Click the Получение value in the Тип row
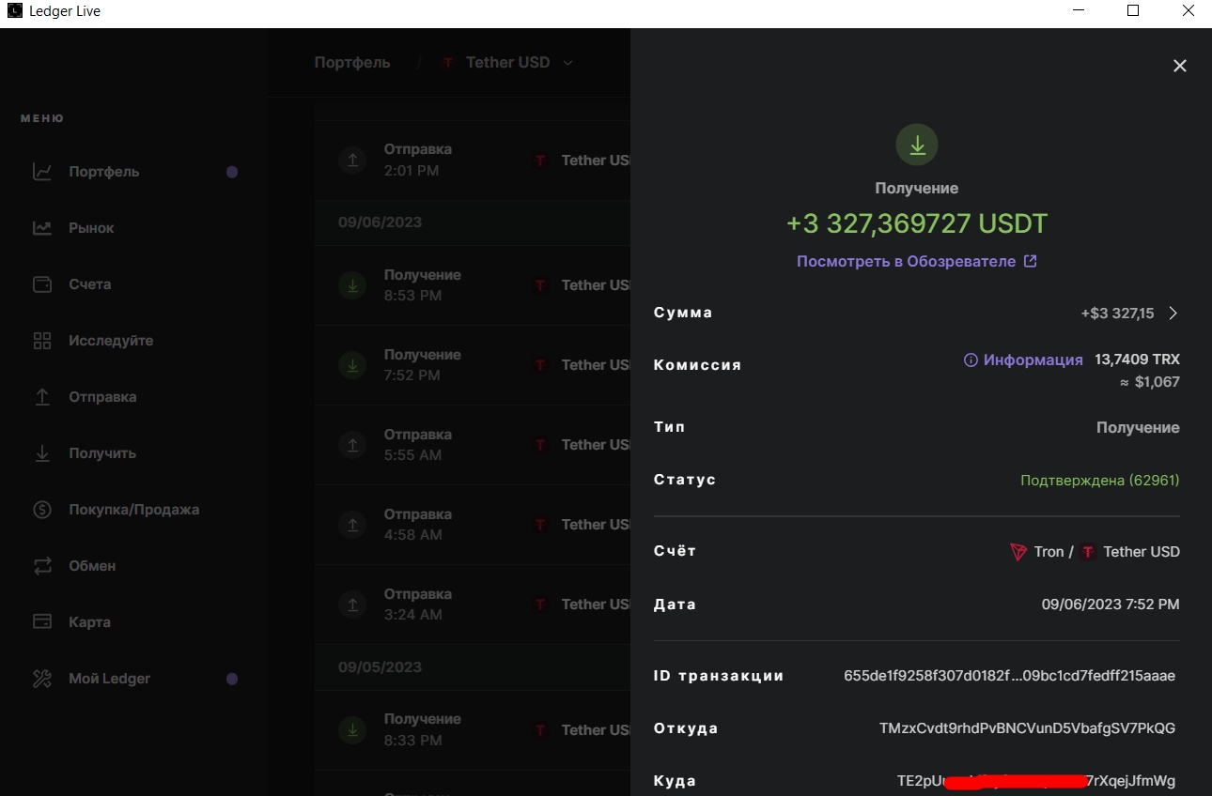1212x796 pixels. tap(1138, 428)
